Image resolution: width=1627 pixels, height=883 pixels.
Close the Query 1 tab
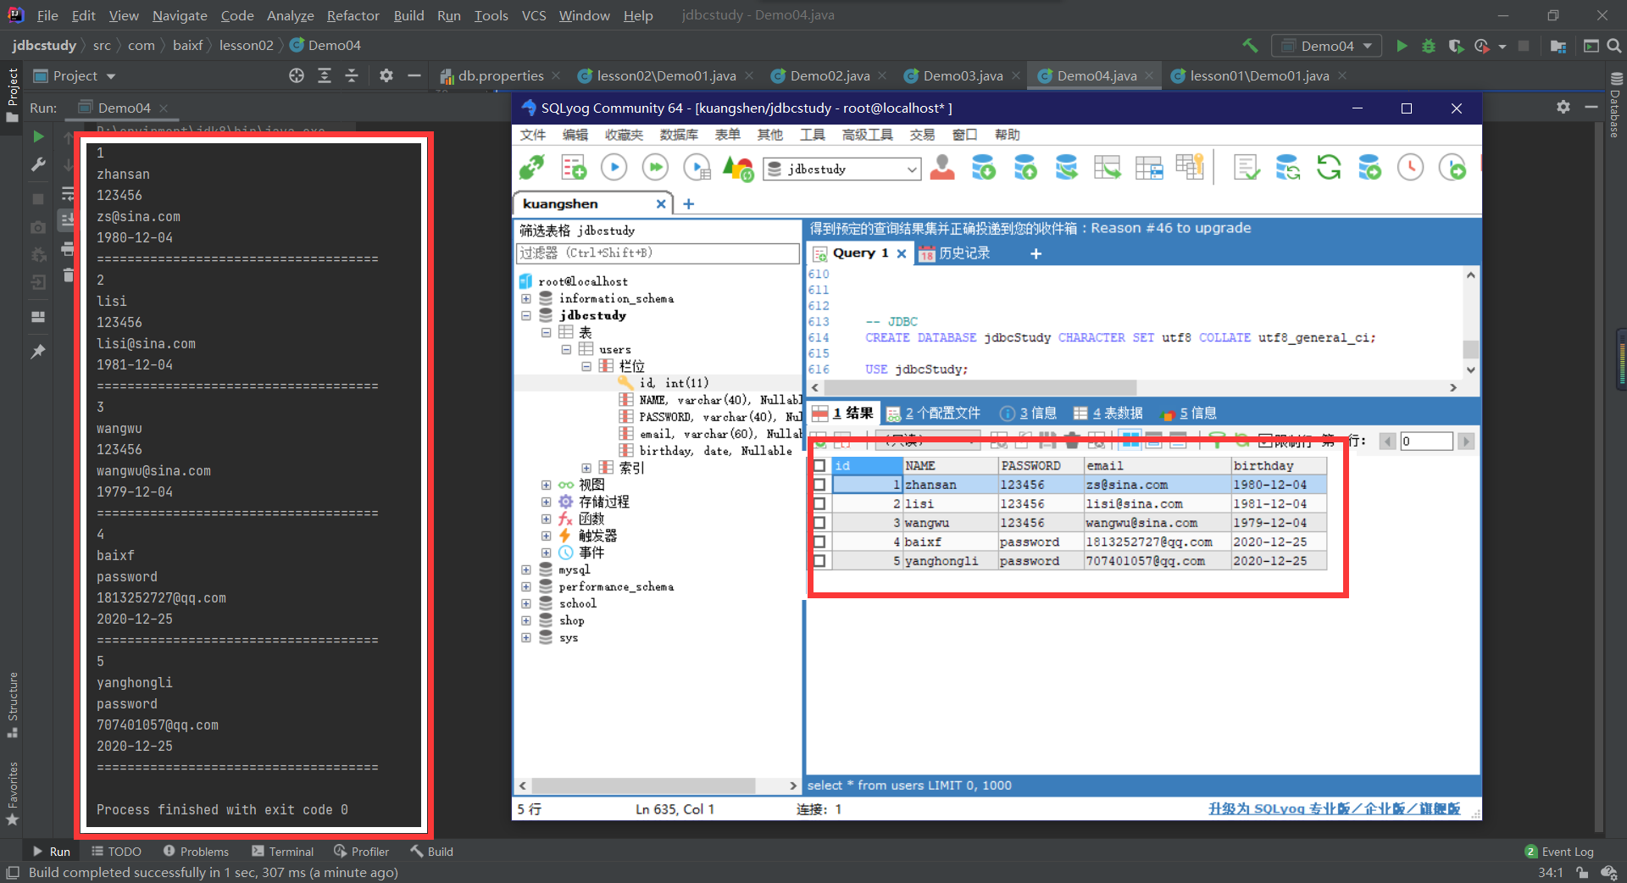tap(902, 253)
